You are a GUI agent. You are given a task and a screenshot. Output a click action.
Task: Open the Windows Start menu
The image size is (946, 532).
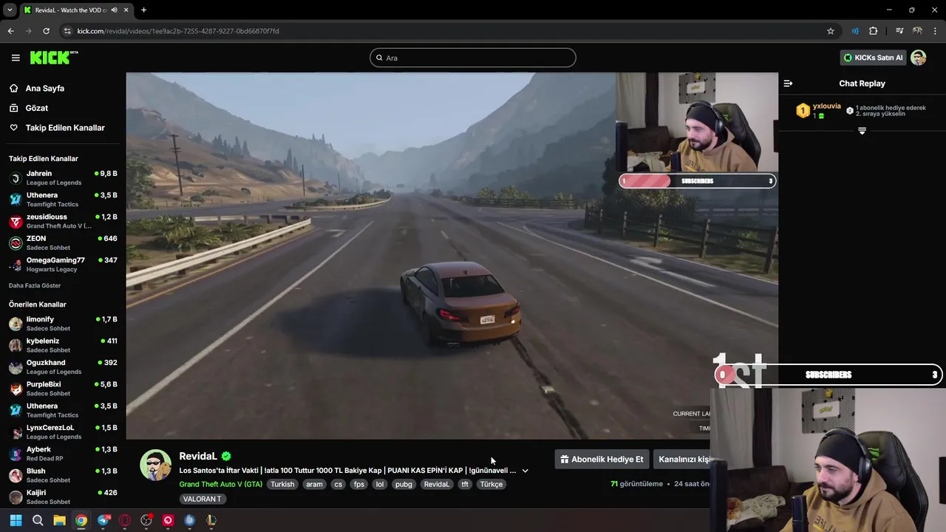[16, 520]
